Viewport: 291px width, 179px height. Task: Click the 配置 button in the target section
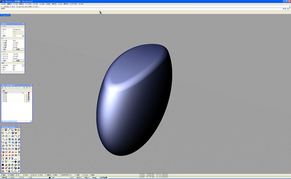click(x=18, y=61)
